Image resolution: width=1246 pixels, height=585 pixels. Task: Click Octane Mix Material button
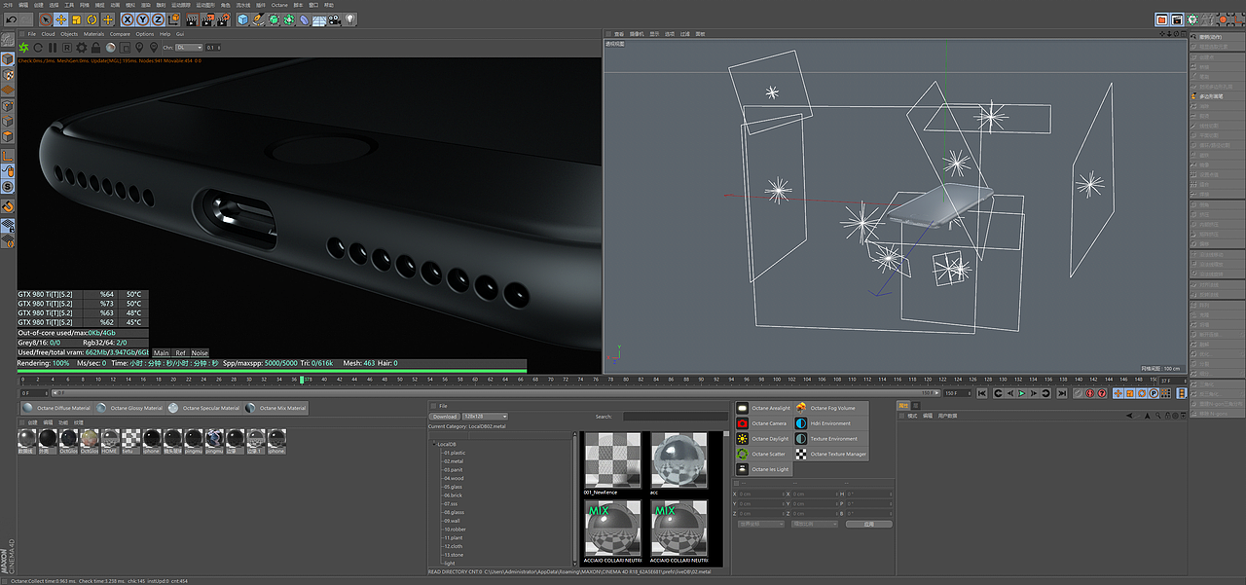pos(276,408)
